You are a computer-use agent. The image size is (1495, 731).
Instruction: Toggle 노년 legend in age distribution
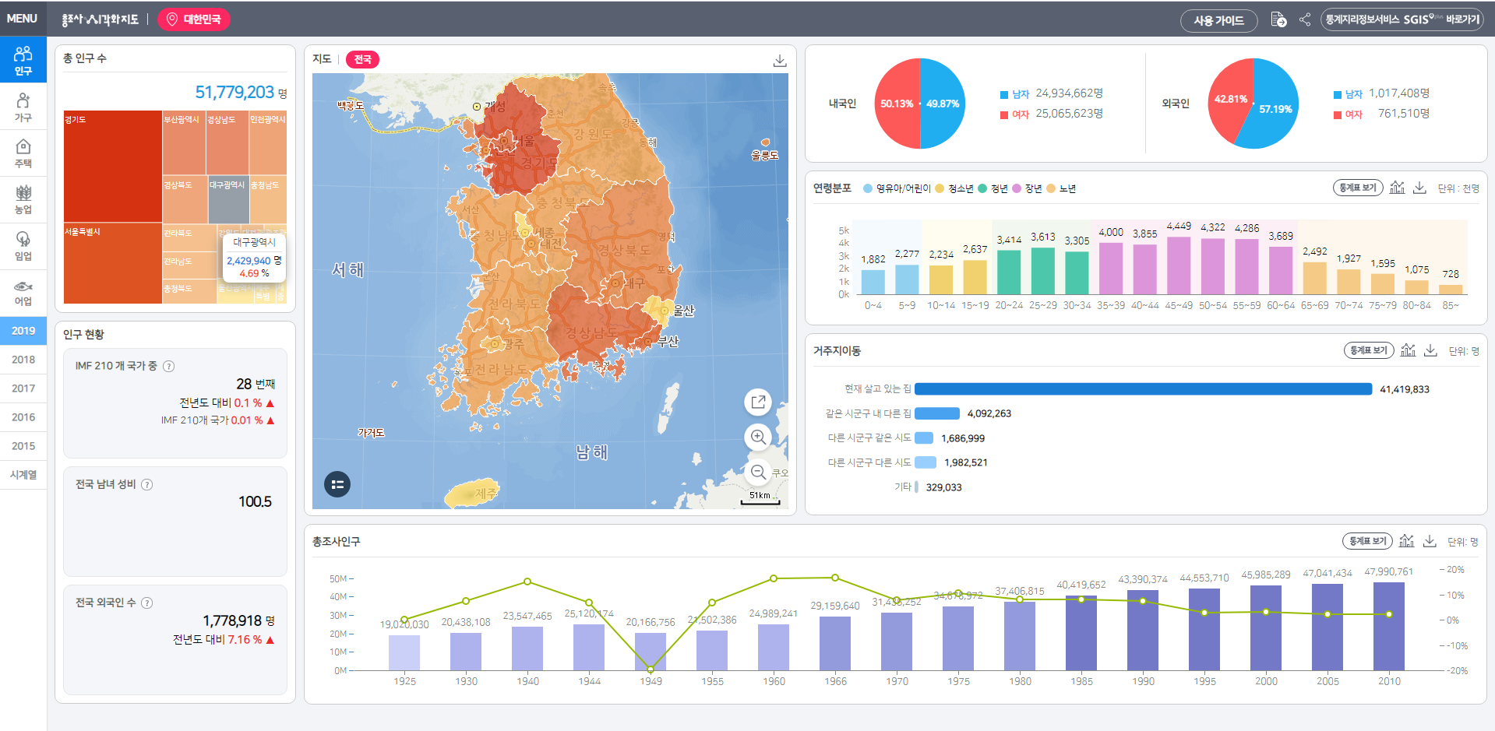pos(1061,188)
